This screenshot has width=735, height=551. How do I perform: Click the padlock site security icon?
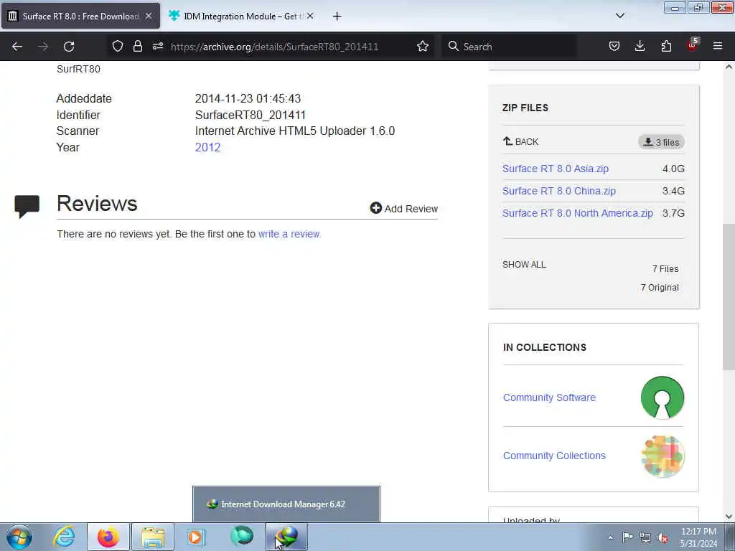137,46
